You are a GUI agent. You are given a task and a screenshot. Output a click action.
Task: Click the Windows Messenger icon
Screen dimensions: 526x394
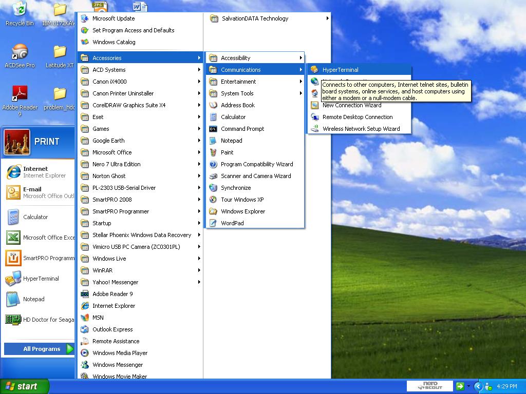(85, 365)
